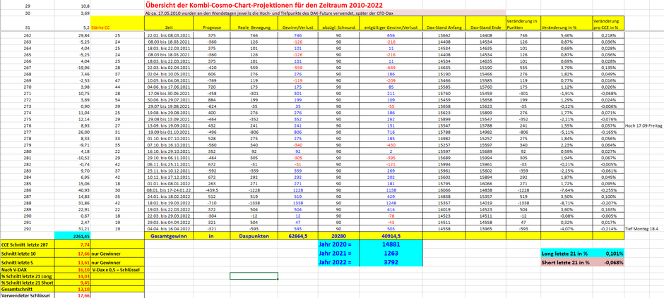Click the date cell '30.06. bis 29.07.2021'
This screenshot has height=298, width=664.
tap(169, 99)
